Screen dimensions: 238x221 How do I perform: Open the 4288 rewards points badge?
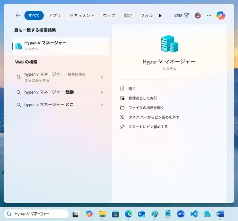tap(181, 15)
